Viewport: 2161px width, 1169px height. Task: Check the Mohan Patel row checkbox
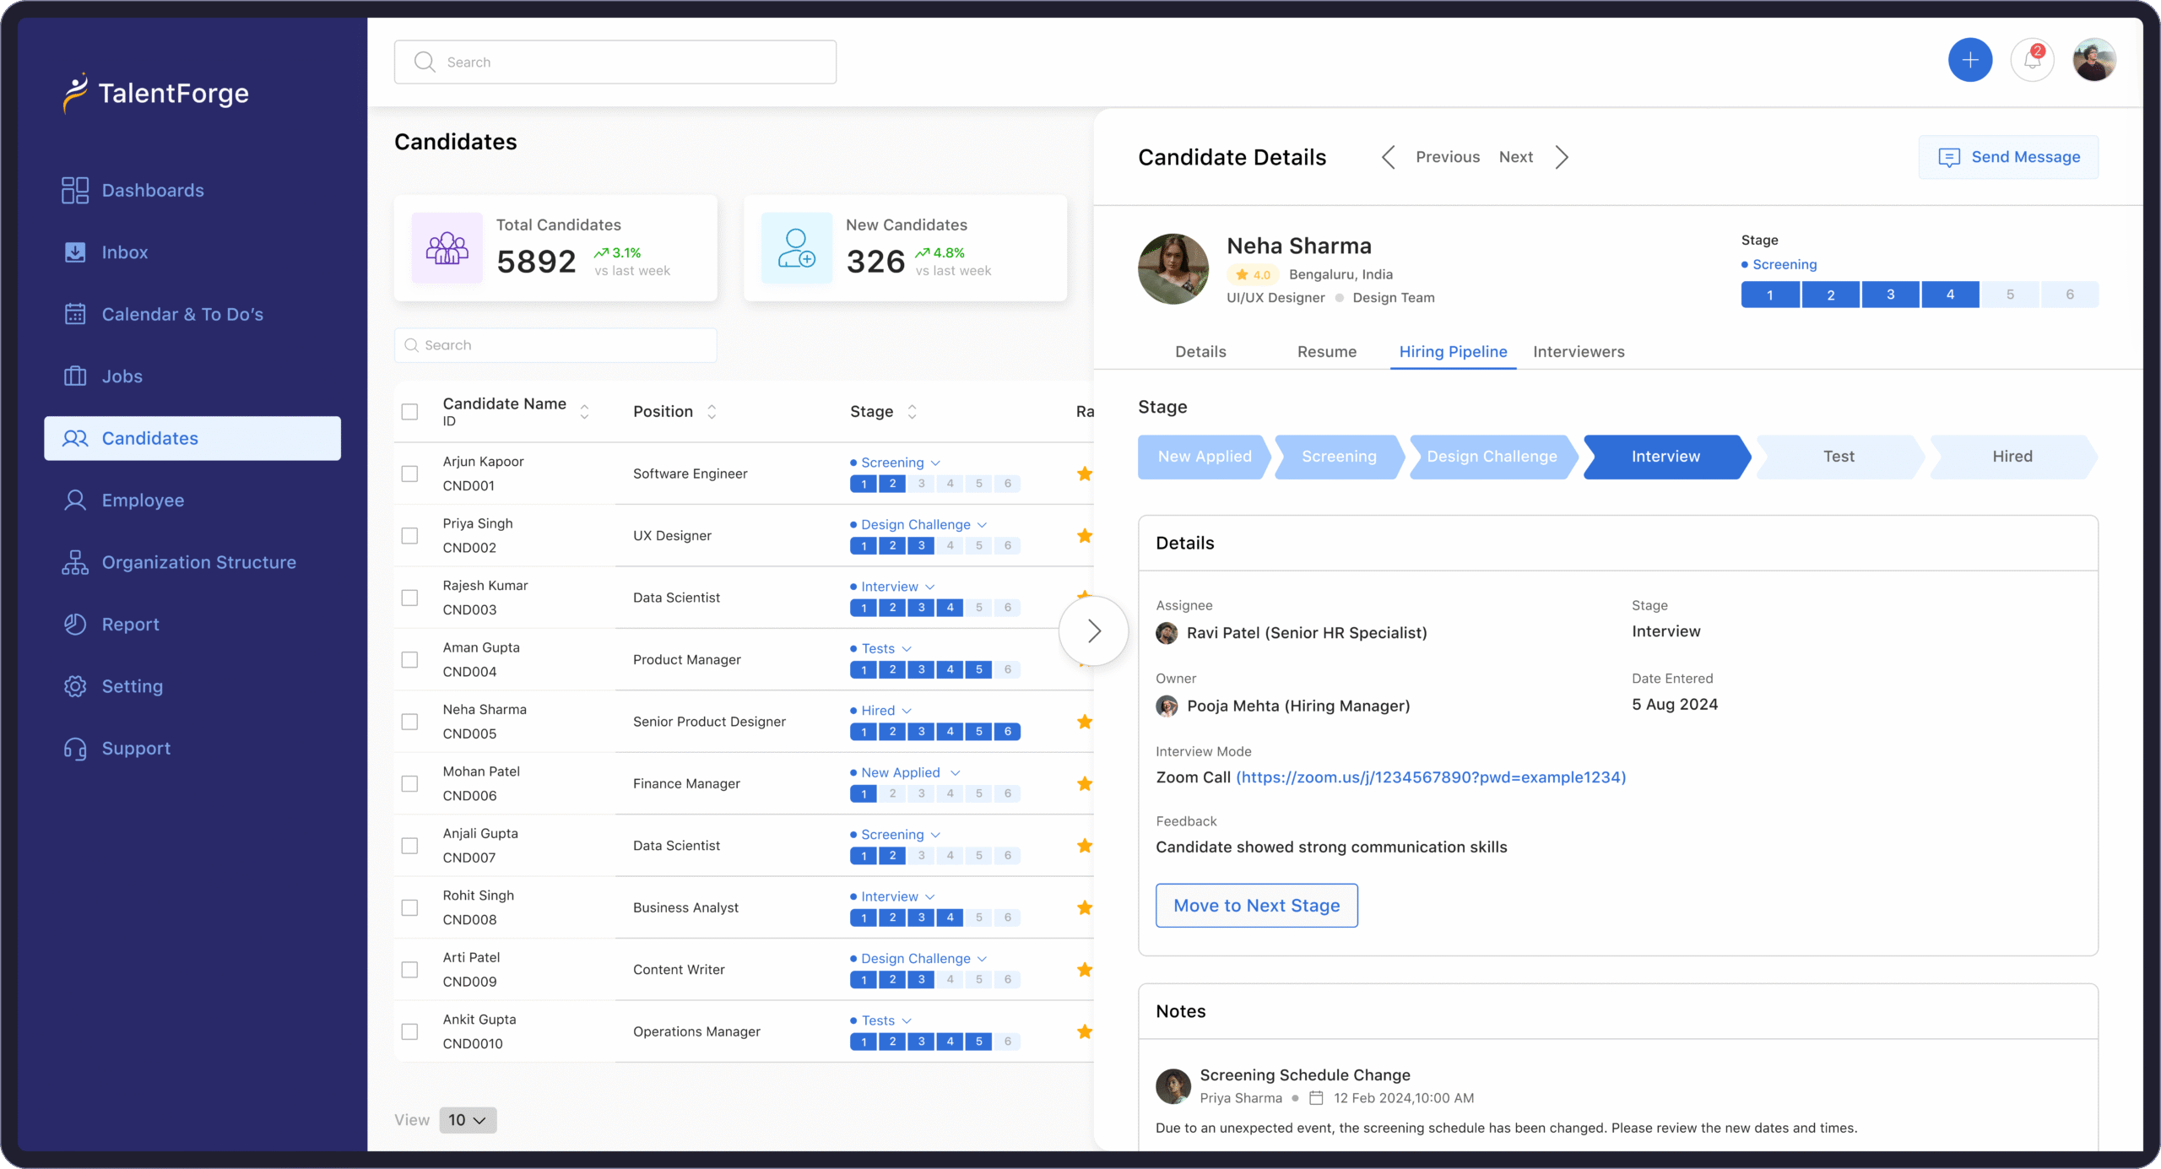[409, 783]
